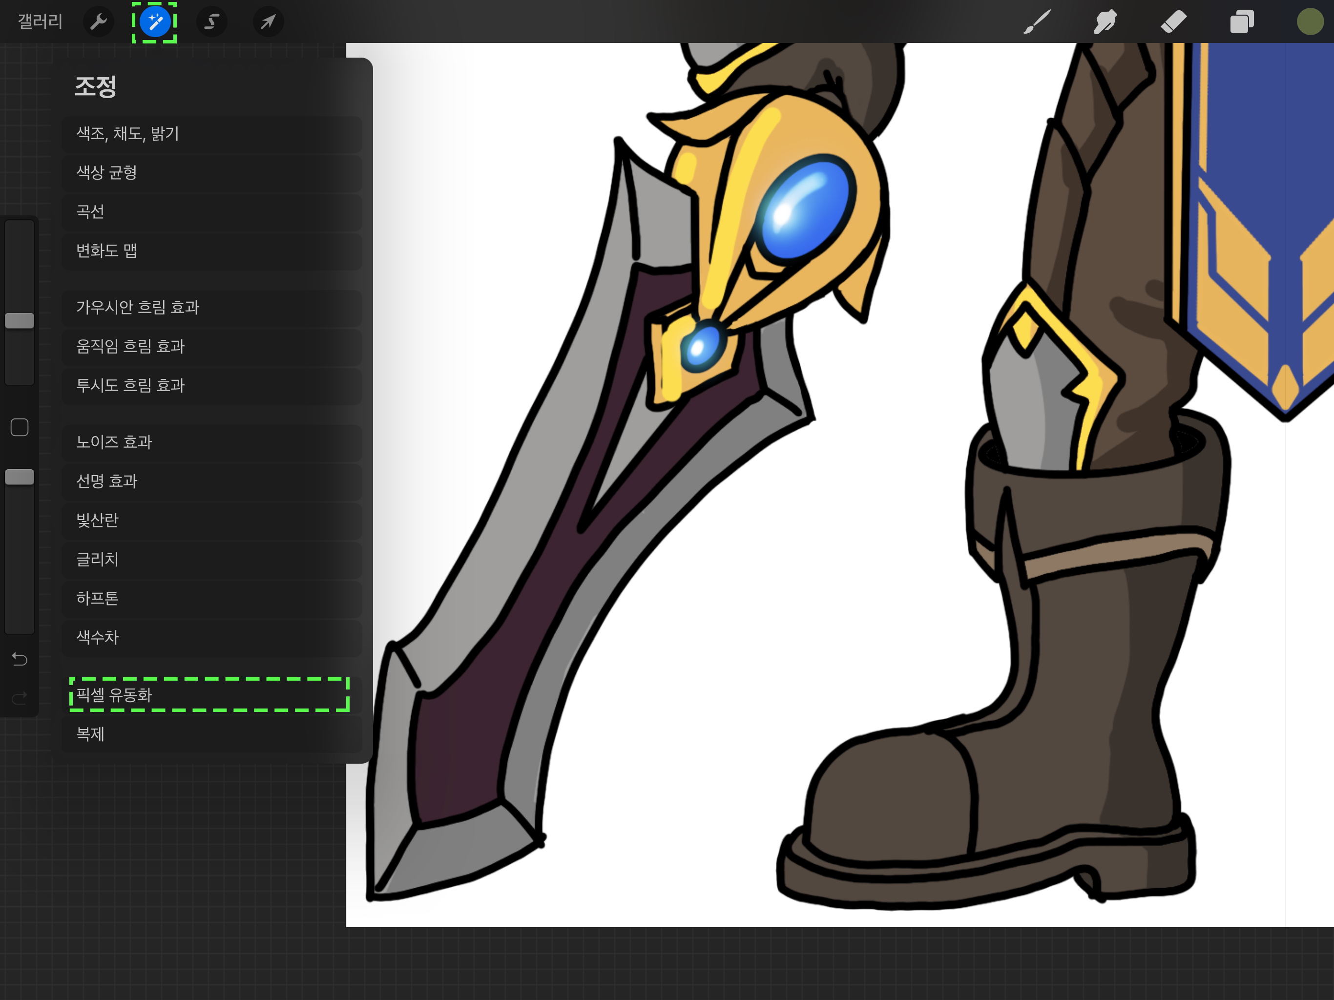Open the Selection tool
The image size is (1334, 1000).
click(211, 22)
